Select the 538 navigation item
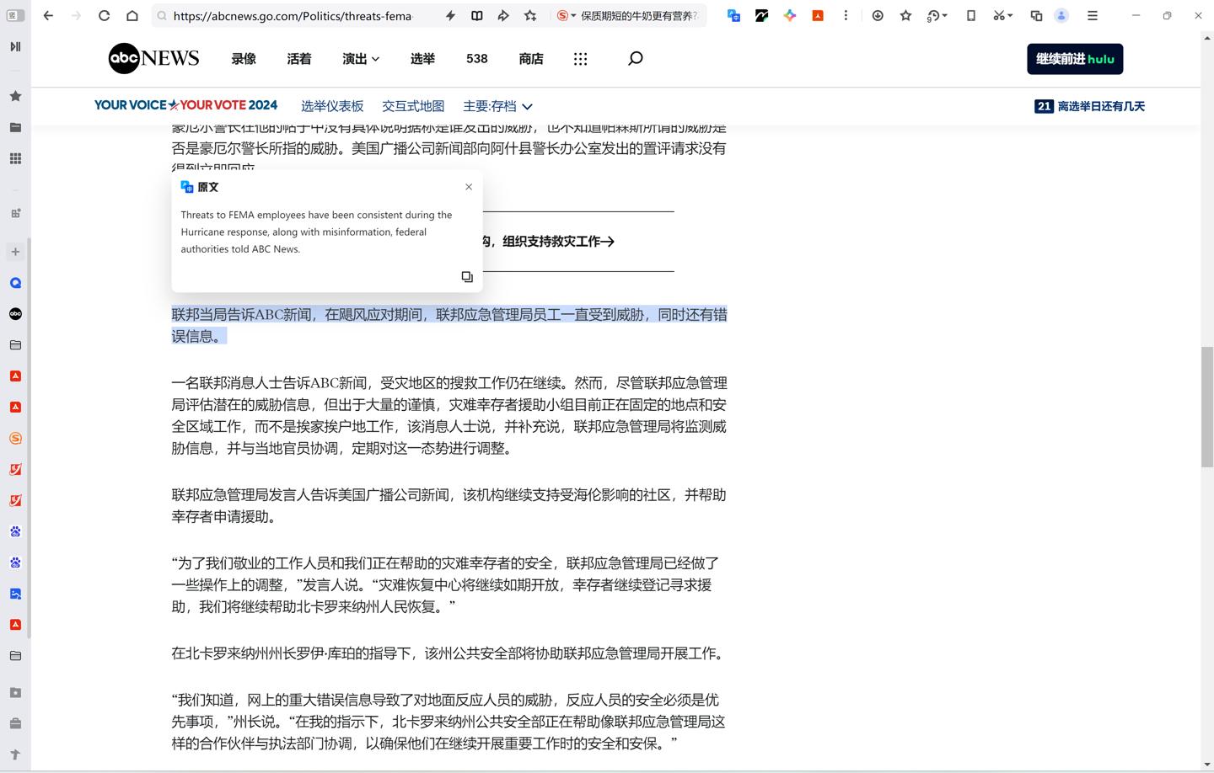This screenshot has height=773, width=1214. [476, 58]
